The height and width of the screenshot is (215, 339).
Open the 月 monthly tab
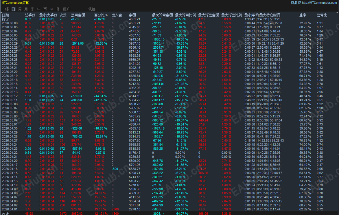26,9
